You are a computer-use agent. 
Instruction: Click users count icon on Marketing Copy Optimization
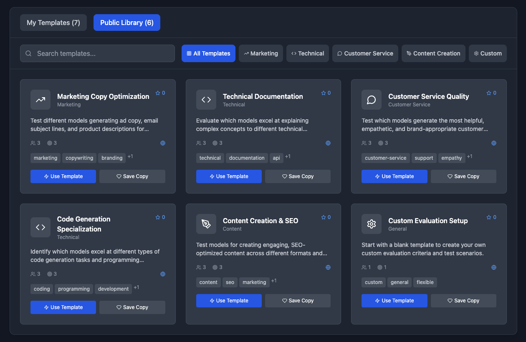coord(33,143)
